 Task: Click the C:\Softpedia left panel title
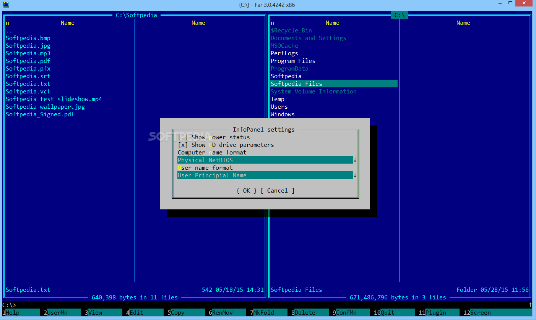136,15
